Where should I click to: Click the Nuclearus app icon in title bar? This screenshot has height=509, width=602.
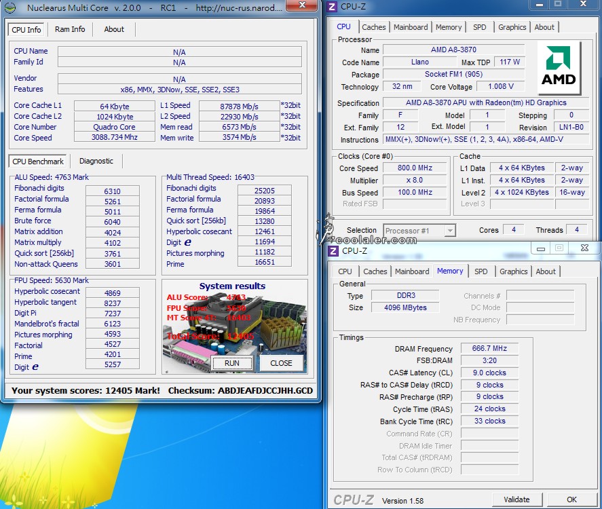click(10, 7)
